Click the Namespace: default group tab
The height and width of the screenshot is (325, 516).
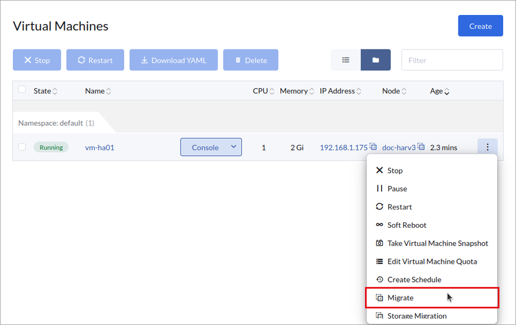[x=56, y=123]
